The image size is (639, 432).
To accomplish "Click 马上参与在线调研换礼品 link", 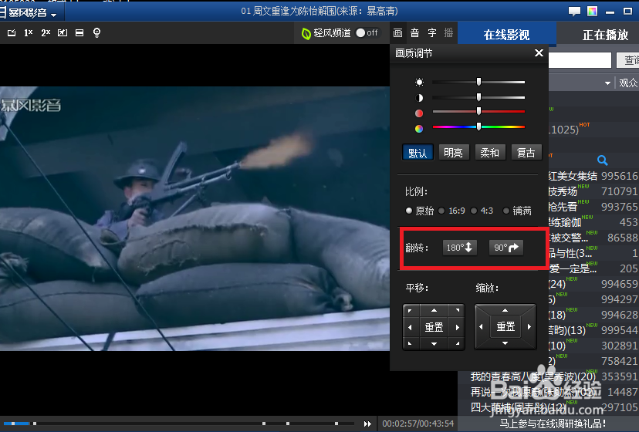I will pyautogui.click(x=553, y=424).
